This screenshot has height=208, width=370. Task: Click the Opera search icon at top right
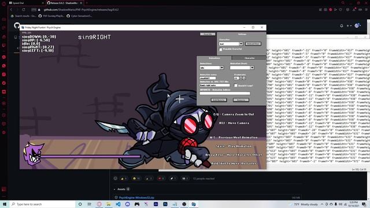[x=343, y=3]
